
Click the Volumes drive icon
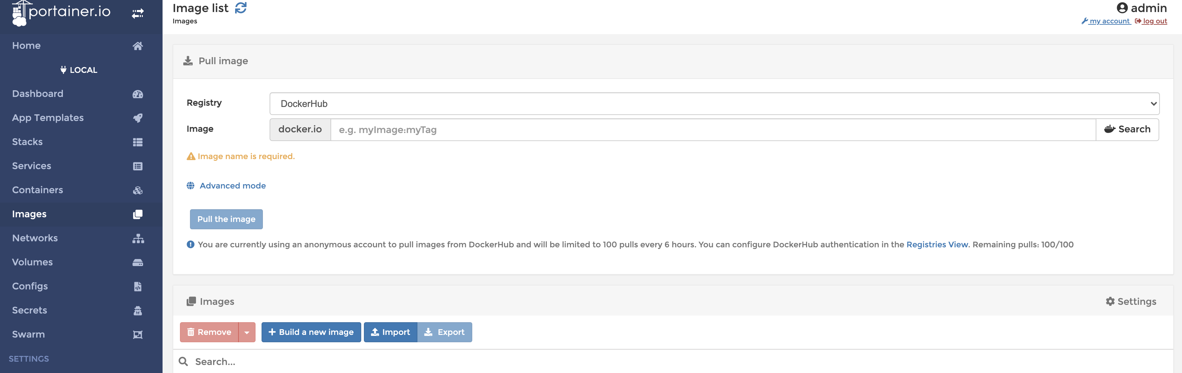coord(138,262)
